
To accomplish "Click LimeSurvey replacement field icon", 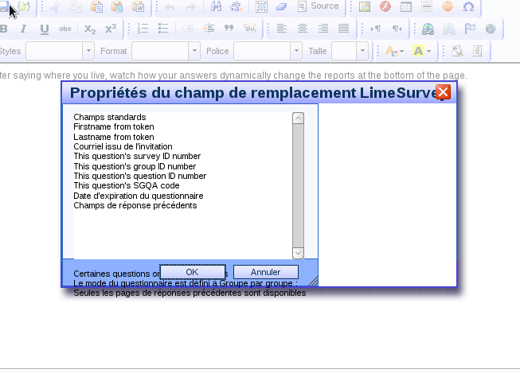I will pos(25,6).
